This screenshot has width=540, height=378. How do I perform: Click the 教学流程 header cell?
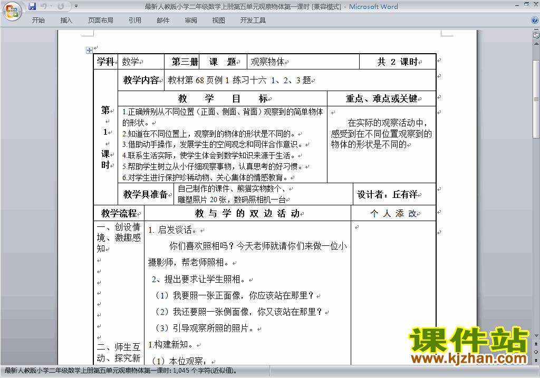pyautogui.click(x=119, y=214)
